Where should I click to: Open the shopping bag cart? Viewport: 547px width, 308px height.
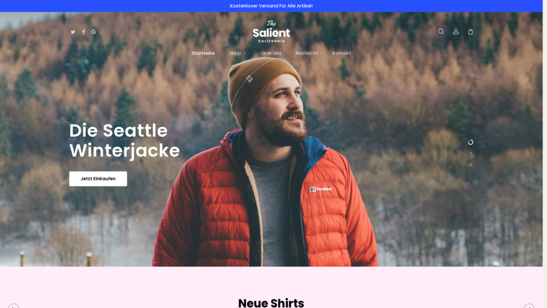click(470, 31)
